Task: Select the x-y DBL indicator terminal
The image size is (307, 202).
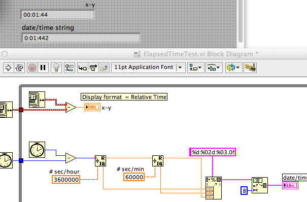Action: [x=92, y=107]
